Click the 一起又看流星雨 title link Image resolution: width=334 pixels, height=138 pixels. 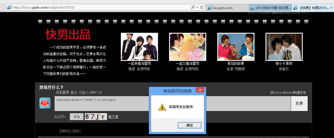pyautogui.click(x=188, y=64)
